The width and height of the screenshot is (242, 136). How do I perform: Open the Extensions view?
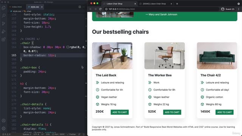[x=3, y=39]
